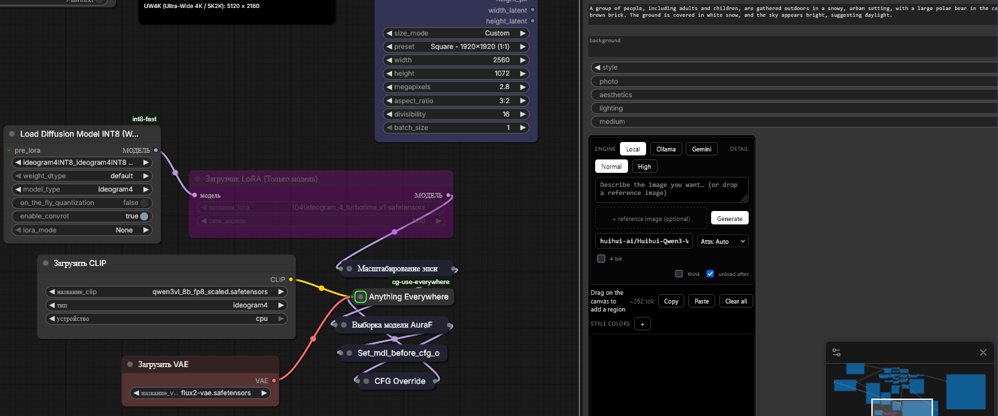This screenshot has width=998, height=416.
Task: Toggle enable_convrot switch off
Action: (144, 216)
